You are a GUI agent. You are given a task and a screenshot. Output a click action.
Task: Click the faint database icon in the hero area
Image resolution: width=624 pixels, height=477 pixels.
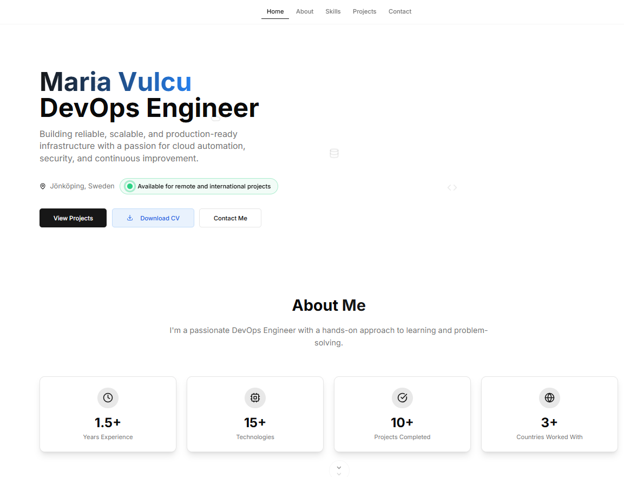(x=334, y=153)
